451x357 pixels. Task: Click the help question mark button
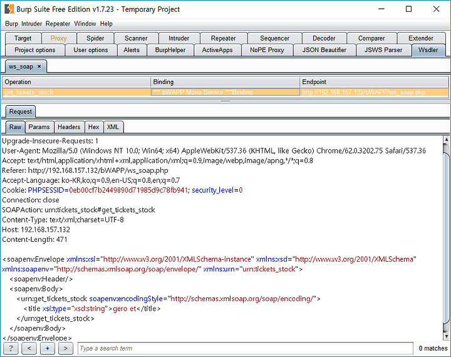click(11, 348)
